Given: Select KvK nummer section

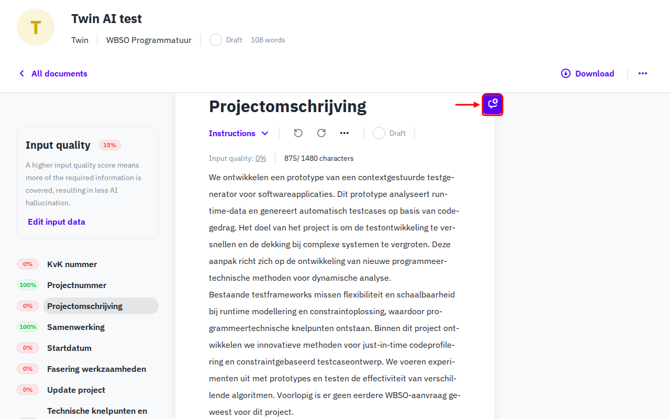Looking at the screenshot, I should (x=72, y=264).
